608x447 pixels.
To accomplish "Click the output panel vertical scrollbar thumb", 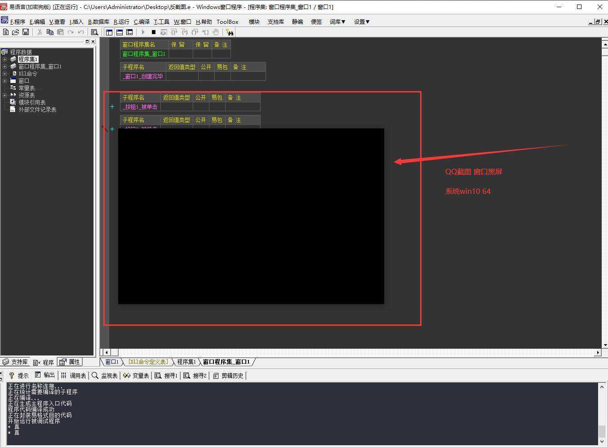I will [602, 431].
